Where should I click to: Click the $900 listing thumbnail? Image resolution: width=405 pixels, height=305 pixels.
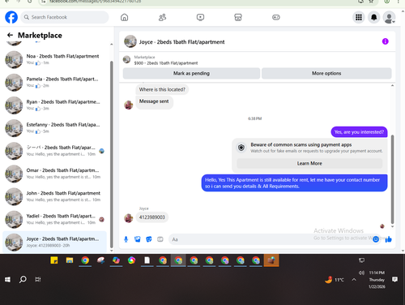point(126,59)
